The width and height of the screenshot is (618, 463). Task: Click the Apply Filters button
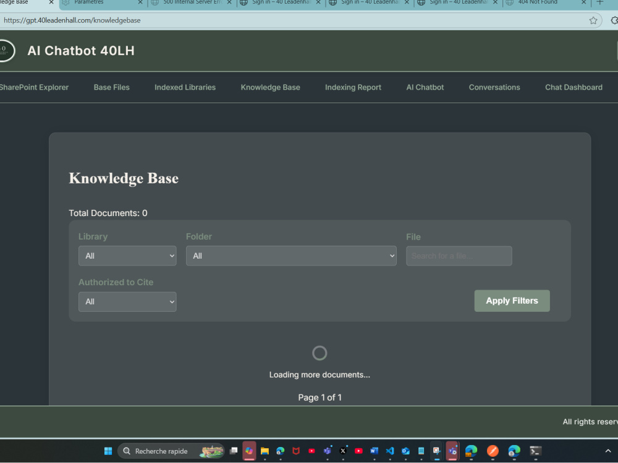click(x=512, y=301)
